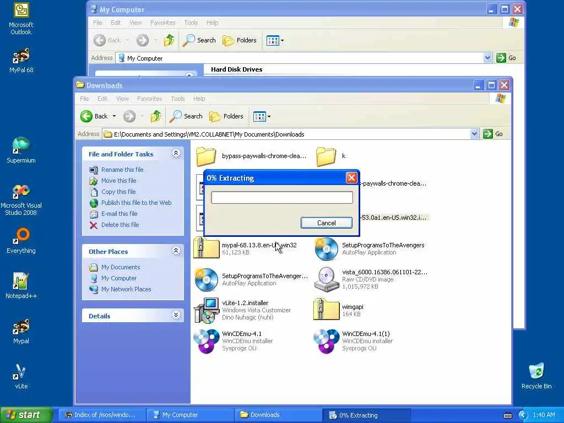Click Go button in My Computer address bar

[x=507, y=57]
